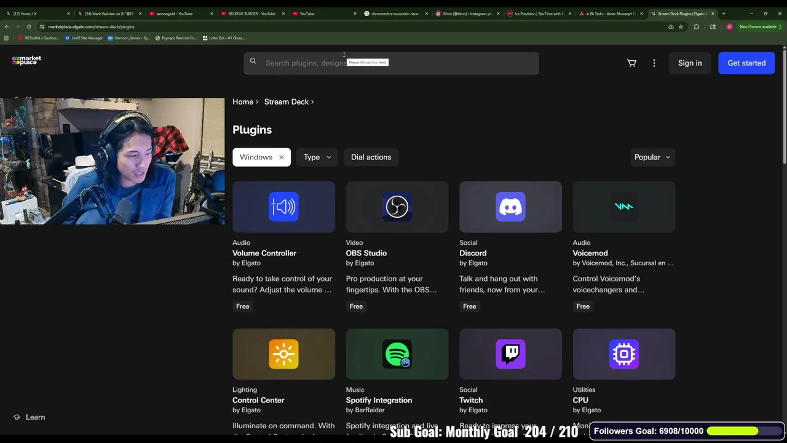Open the Spotify Integration plugin icon
This screenshot has height=443, width=787.
click(x=397, y=354)
